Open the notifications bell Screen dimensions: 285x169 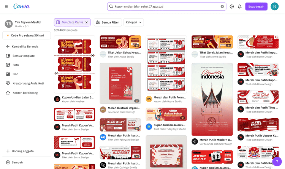point(240,6)
